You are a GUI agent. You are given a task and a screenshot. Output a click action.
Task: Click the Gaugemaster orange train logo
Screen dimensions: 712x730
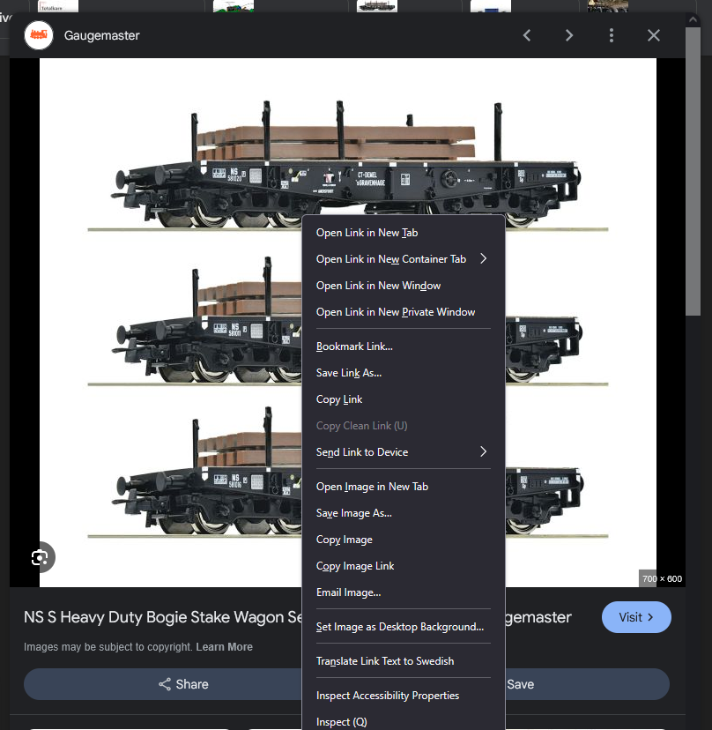pos(38,35)
